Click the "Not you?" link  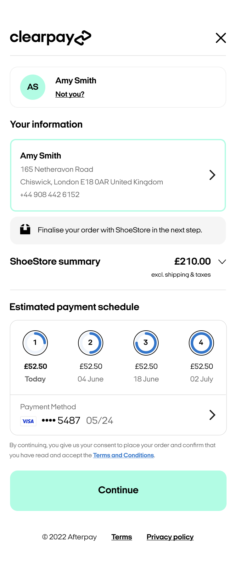point(70,94)
